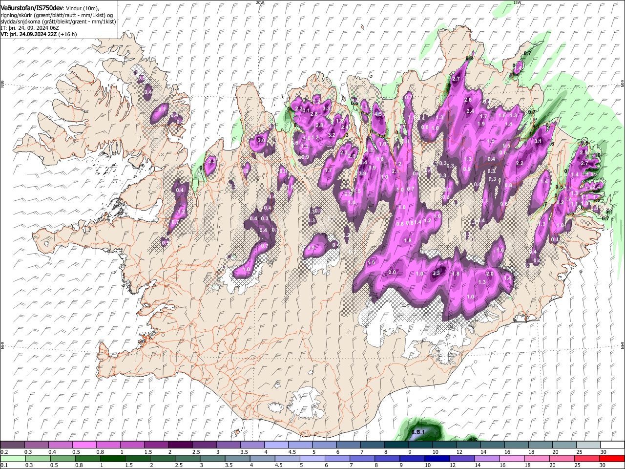Pick the lavender snow legend swatch spanning 3.5 to 4
The height and width of the screenshot is (469, 625).
pos(252,445)
